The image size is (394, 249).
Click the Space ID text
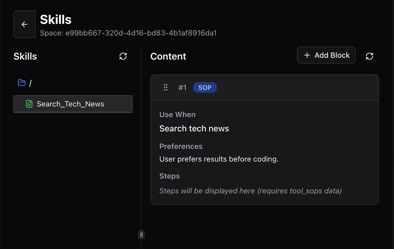pos(128,33)
